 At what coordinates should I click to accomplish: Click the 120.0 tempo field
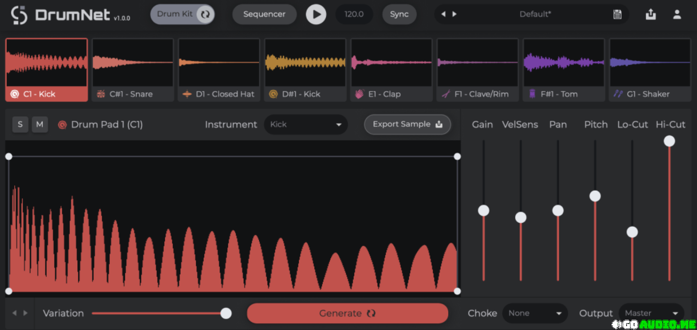pyautogui.click(x=354, y=14)
